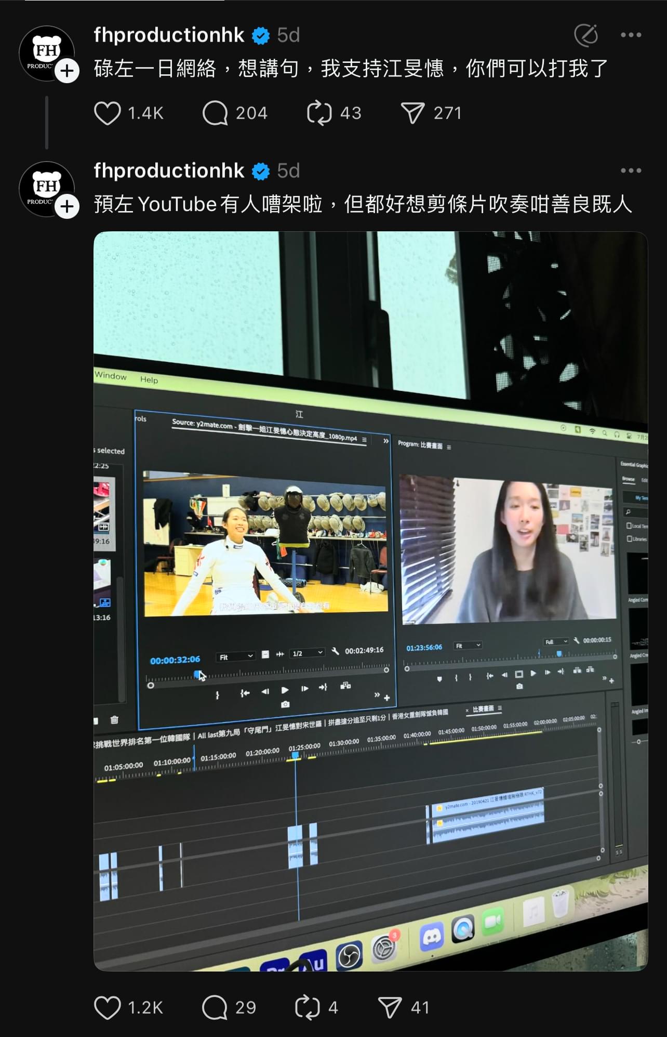Image resolution: width=667 pixels, height=1037 pixels.
Task: Follow fhproductionhk via second avatar plus
Action: (67, 206)
